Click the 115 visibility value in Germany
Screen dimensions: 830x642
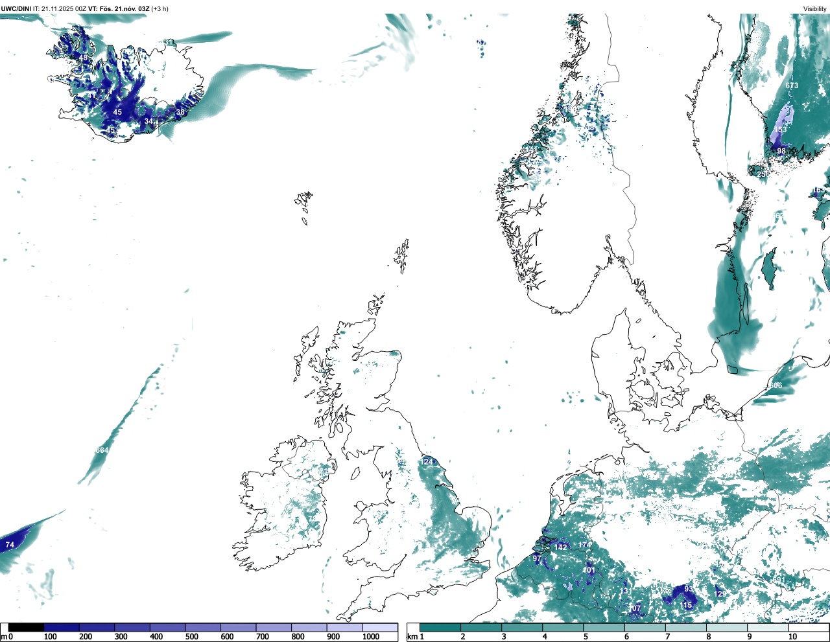pyautogui.click(x=686, y=605)
